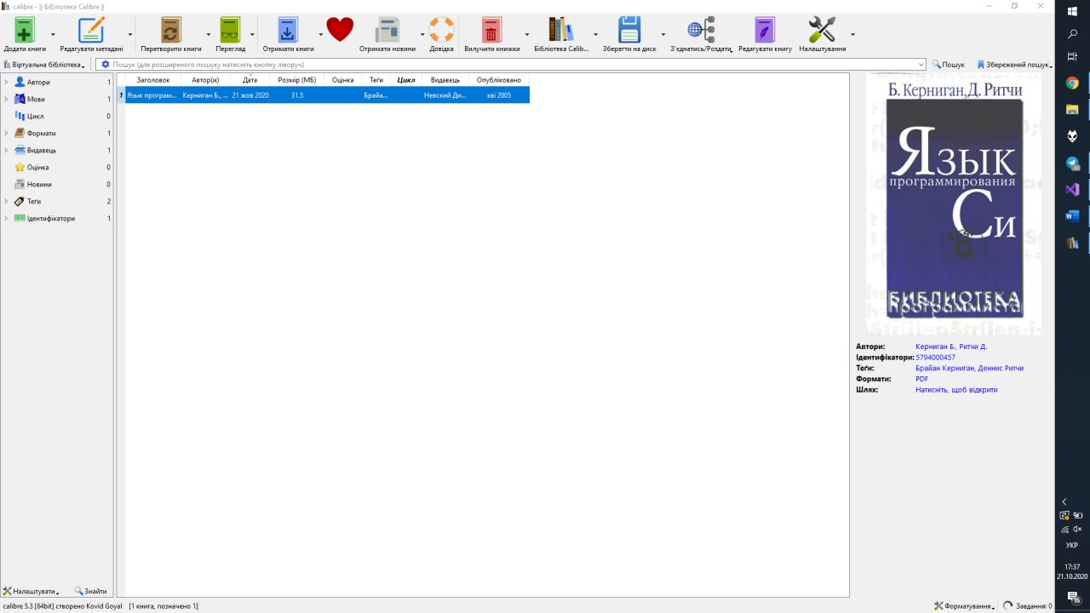Expand the Мови tree node

click(6, 99)
